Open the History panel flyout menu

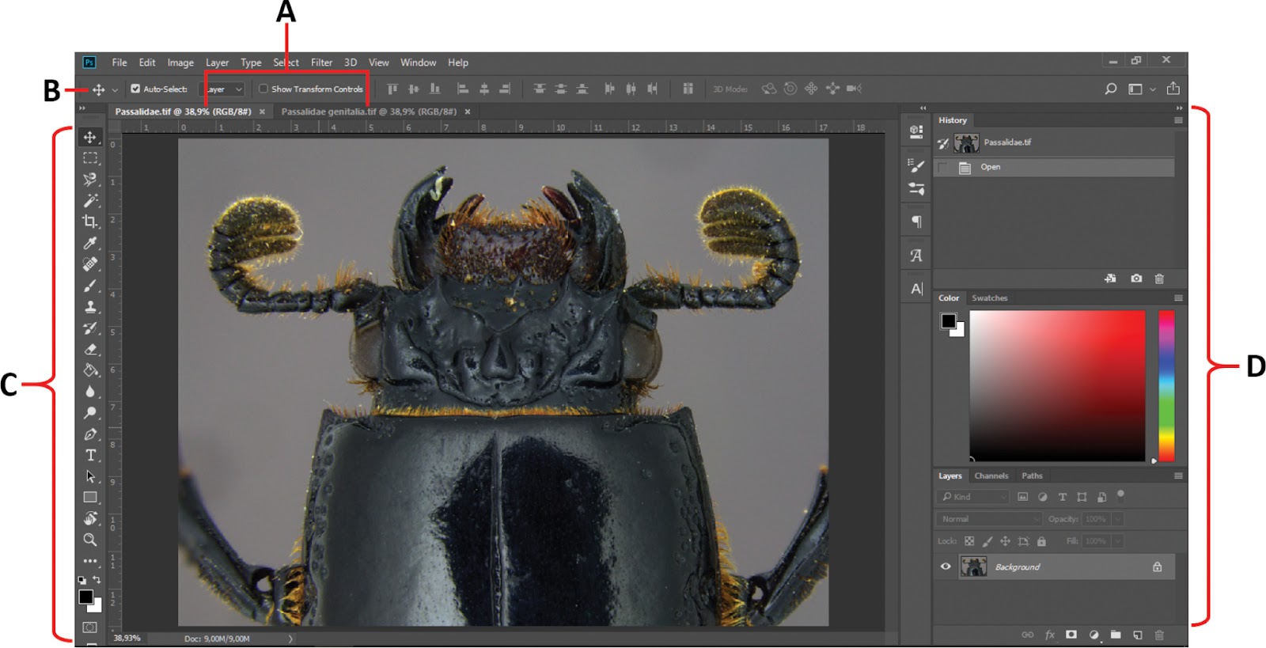tap(1178, 120)
